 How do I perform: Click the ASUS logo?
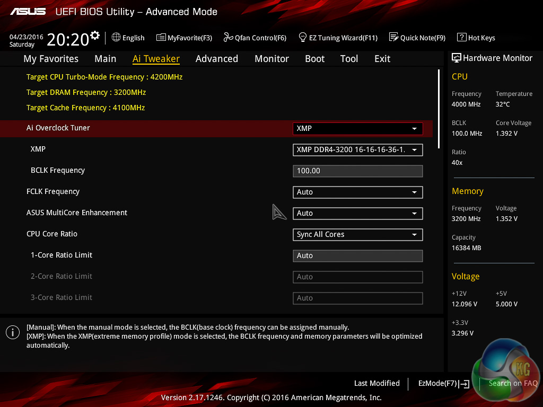[x=28, y=12]
